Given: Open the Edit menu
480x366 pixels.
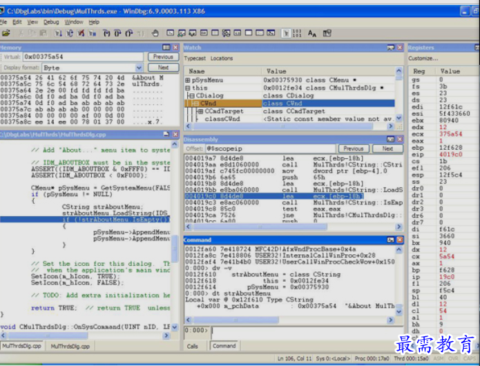Looking at the screenshot, I should pyautogui.click(x=17, y=22).
